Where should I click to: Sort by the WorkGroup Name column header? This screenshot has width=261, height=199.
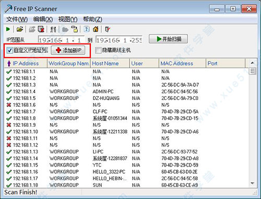coord(69,63)
